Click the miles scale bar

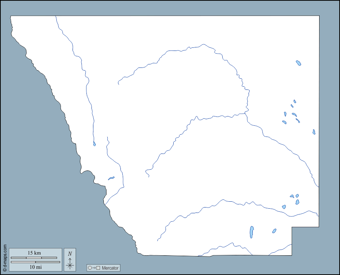36,262
